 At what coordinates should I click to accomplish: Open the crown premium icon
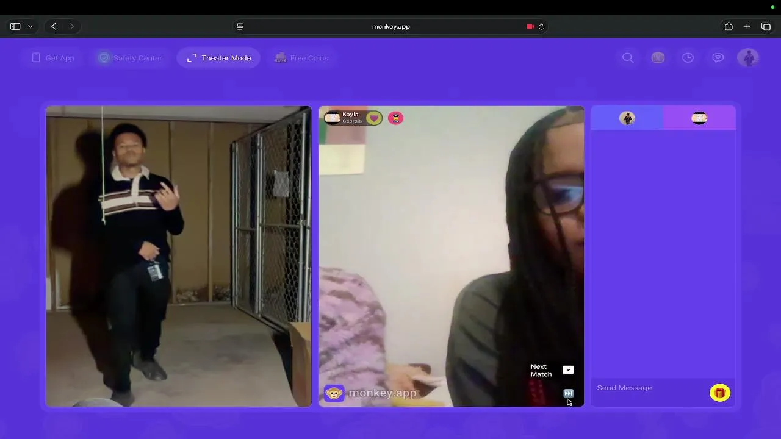[658, 58]
